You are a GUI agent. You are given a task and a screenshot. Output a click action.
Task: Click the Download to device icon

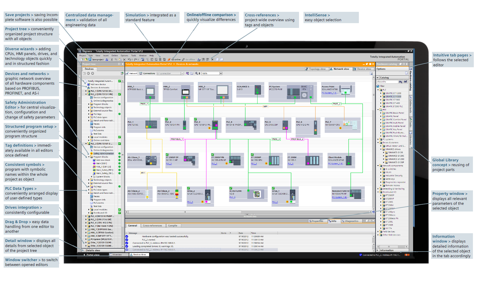pos(152,60)
